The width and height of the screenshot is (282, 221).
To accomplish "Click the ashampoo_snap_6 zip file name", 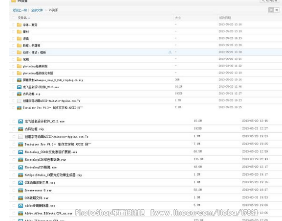I will coord(53,80).
